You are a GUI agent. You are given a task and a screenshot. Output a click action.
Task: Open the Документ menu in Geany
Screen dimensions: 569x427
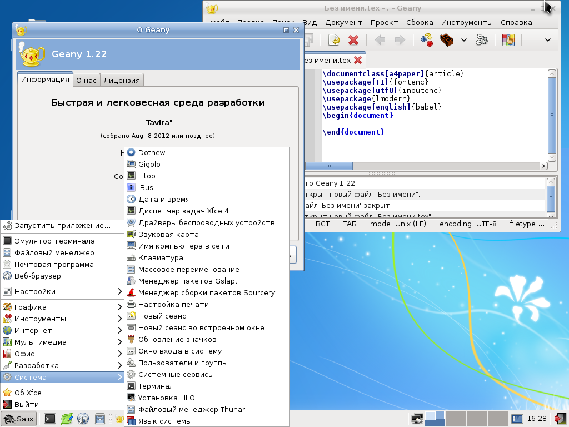pyautogui.click(x=343, y=22)
